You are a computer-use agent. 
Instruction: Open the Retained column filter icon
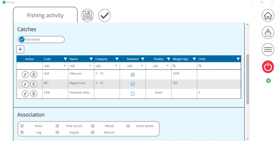(x=143, y=59)
